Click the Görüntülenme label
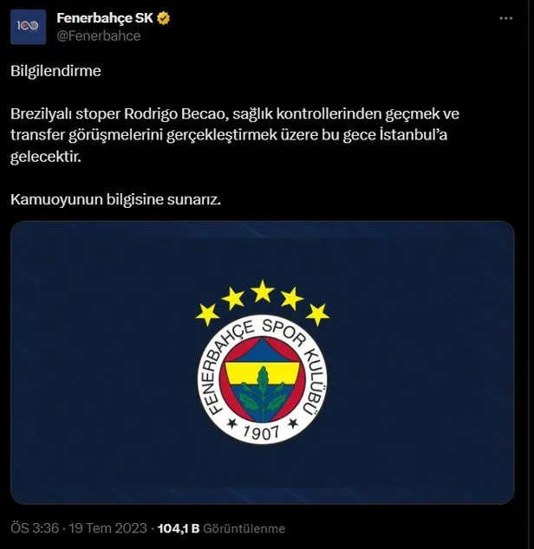Viewport: 534px width, 549px height. pos(244,528)
